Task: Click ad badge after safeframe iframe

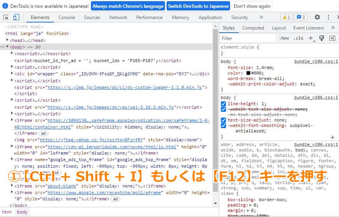Action: tap(43, 134)
